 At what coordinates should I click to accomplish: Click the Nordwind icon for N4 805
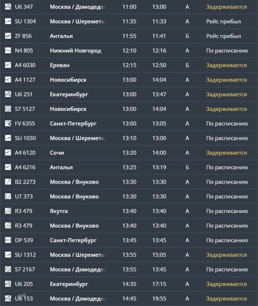coord(8,51)
